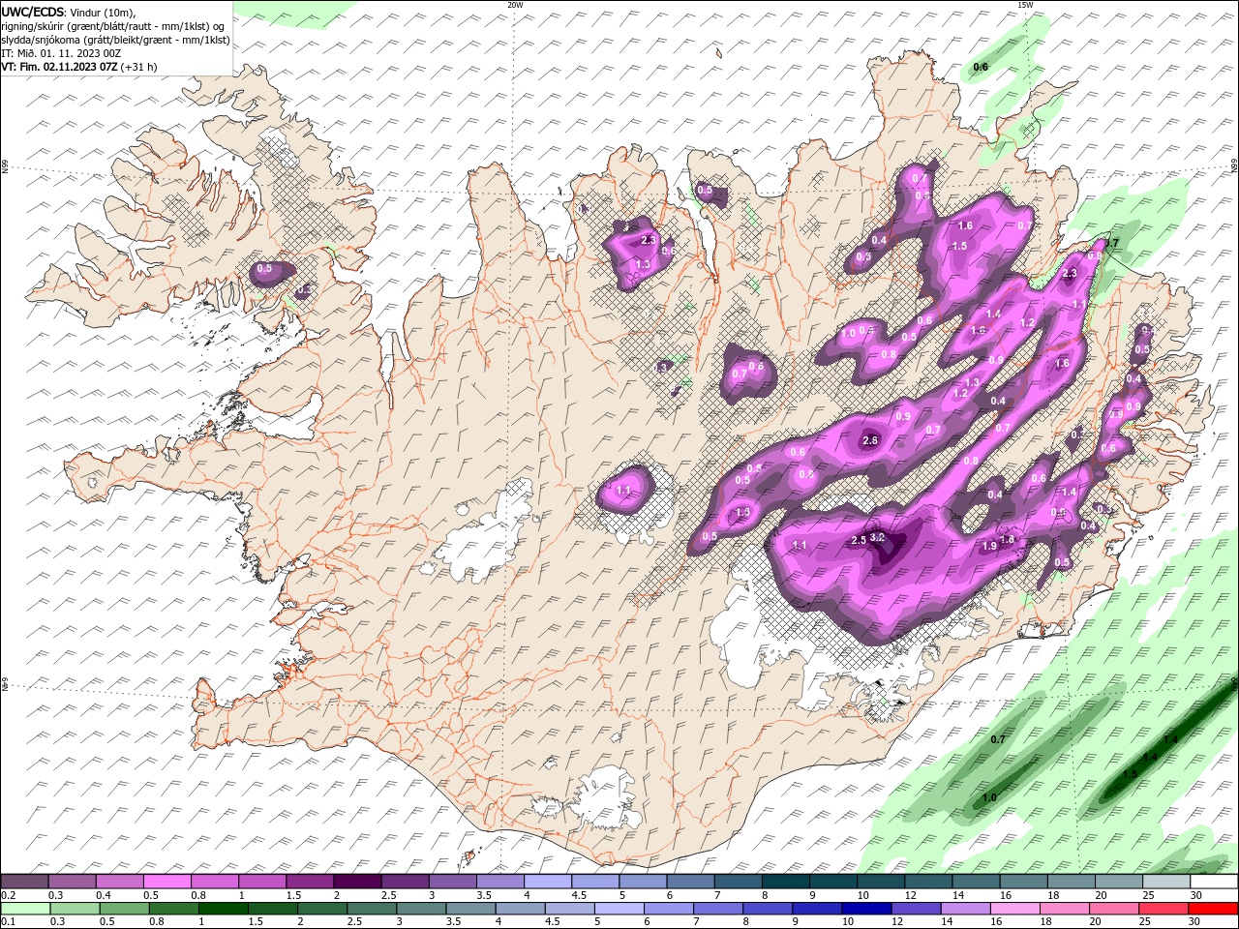This screenshot has width=1239, height=929.
Task: Pick the dull purple 0.2 snow legend swatch
Action: tap(24, 882)
